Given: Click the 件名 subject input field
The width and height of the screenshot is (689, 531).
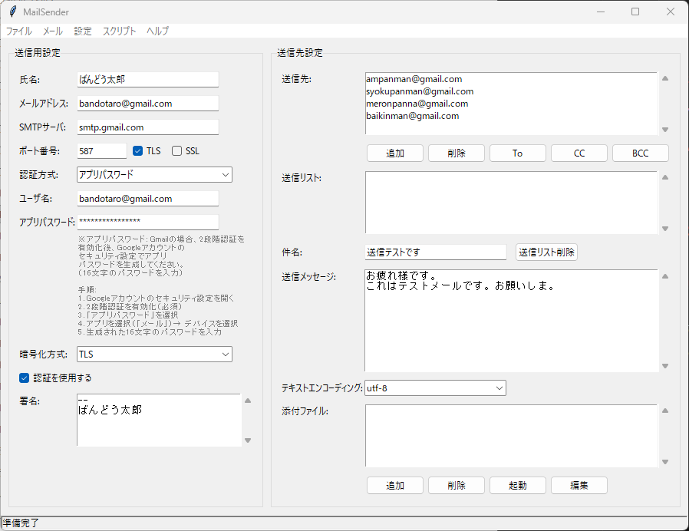Looking at the screenshot, I should [435, 252].
